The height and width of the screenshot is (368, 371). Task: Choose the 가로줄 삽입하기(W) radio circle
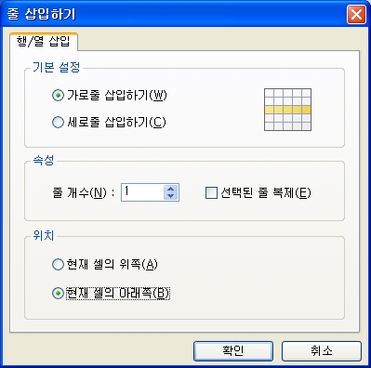tap(58, 96)
